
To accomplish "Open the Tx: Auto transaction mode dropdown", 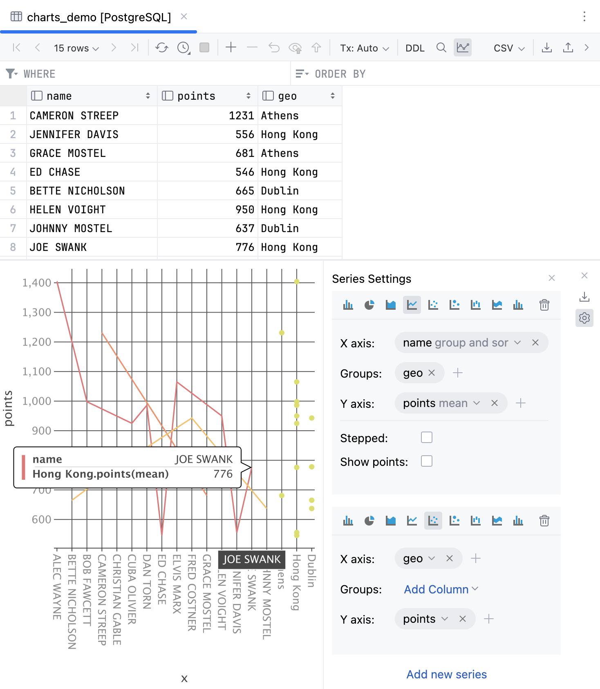I will pos(364,48).
